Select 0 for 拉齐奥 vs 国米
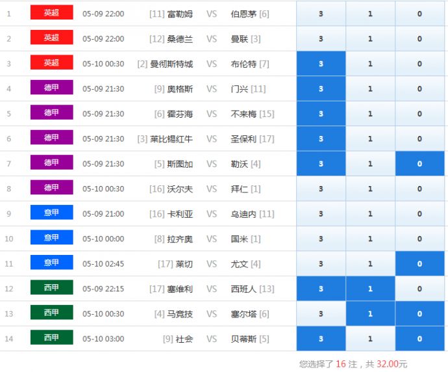The width and height of the screenshot is (448, 372). tap(419, 239)
